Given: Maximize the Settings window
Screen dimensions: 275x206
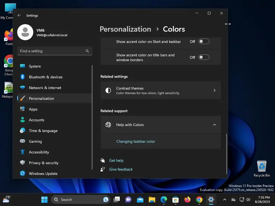Looking at the screenshot, I should [x=209, y=13].
